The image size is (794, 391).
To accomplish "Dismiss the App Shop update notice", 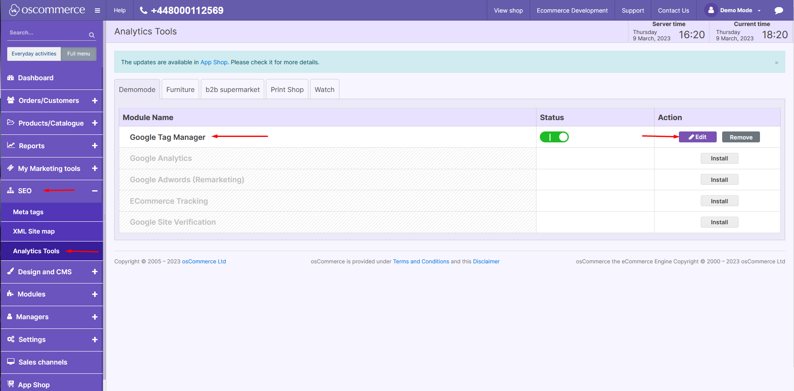I will [x=776, y=63].
